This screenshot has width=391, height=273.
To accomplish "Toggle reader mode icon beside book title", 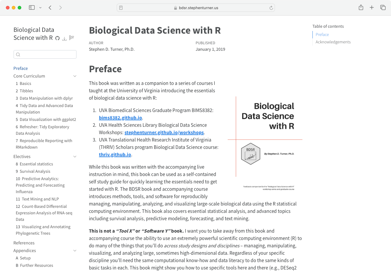I will pos(71,38).
